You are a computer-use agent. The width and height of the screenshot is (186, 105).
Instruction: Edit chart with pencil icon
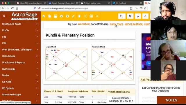coord(73,16)
